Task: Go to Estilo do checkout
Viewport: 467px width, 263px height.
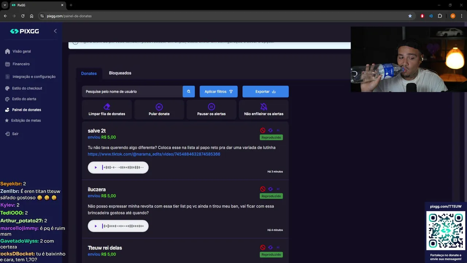Action: coord(27,88)
